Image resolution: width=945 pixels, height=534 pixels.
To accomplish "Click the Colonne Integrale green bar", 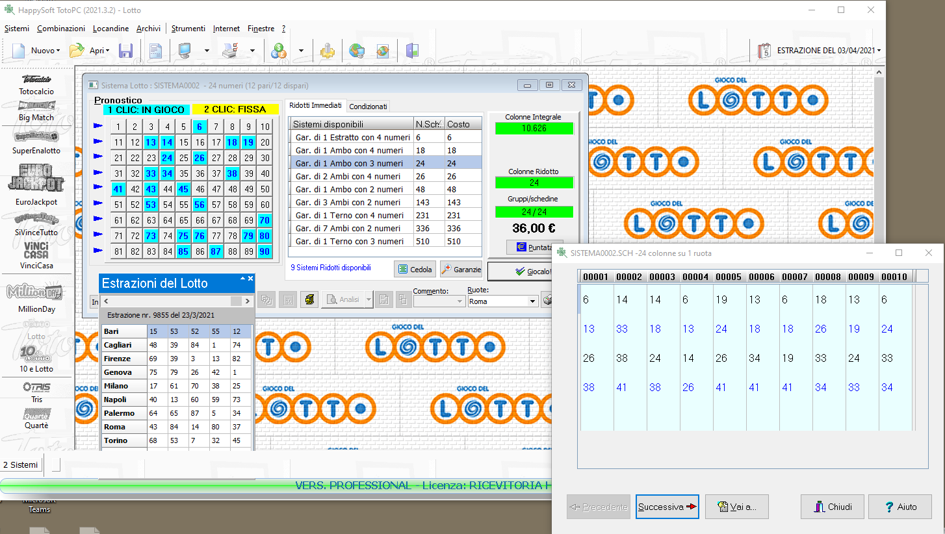I will pos(534,129).
